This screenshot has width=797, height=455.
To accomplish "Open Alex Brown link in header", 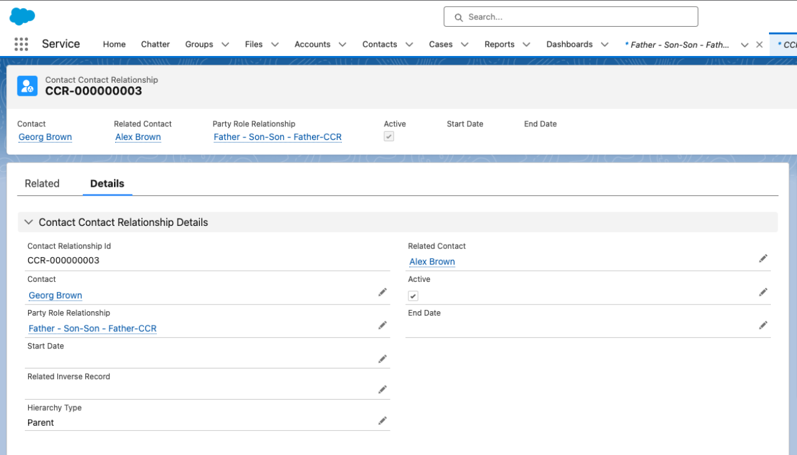I will coord(138,137).
